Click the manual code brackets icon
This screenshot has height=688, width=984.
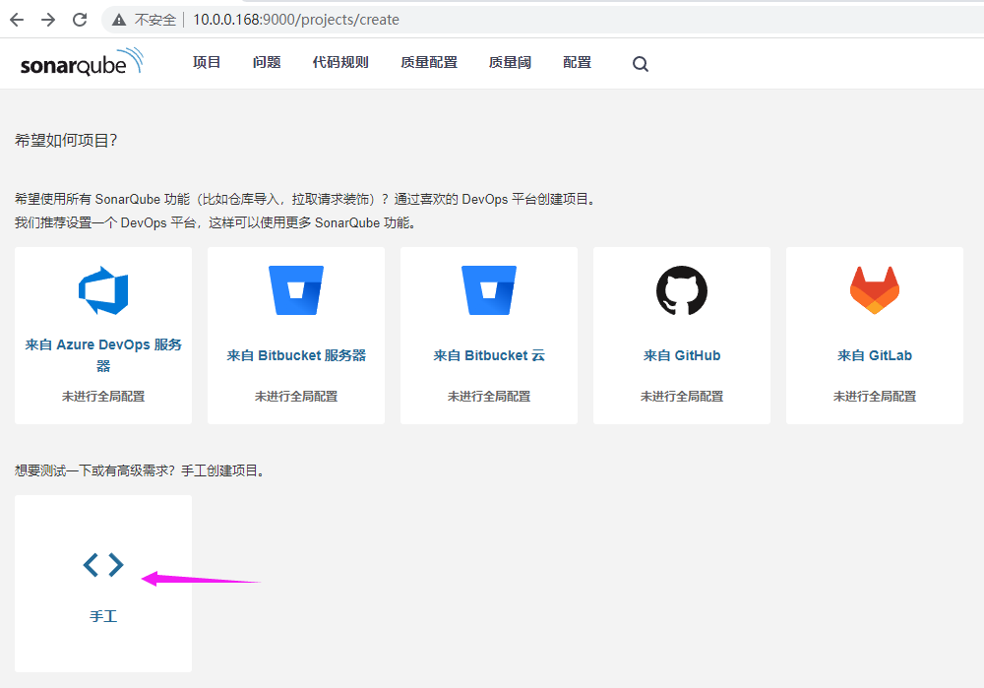click(103, 564)
